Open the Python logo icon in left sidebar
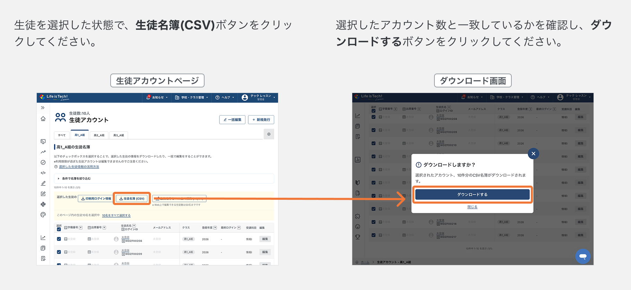 click(43, 204)
